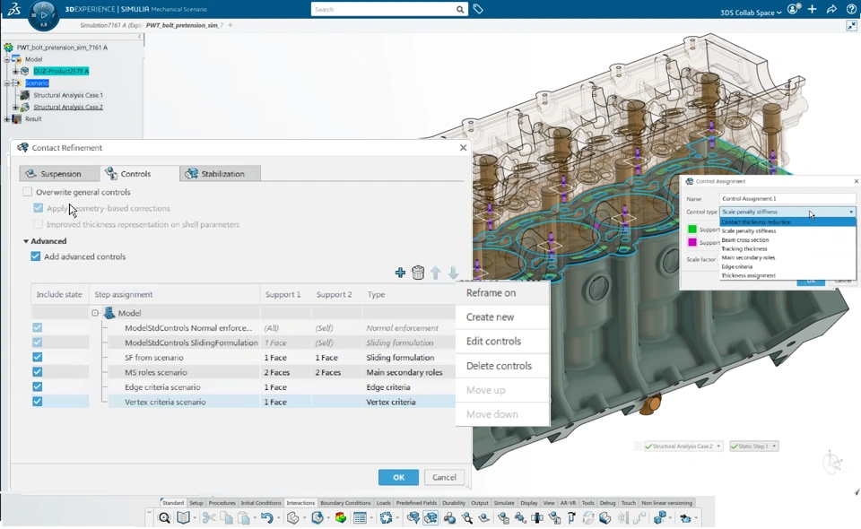Viewport: 861px width, 529px height.
Task: Select Edit controls from context menu
Action: pyautogui.click(x=493, y=342)
